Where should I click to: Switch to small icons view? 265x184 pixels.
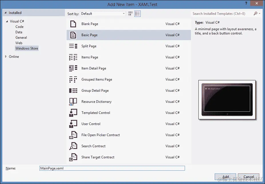pyautogui.click(x=130, y=13)
